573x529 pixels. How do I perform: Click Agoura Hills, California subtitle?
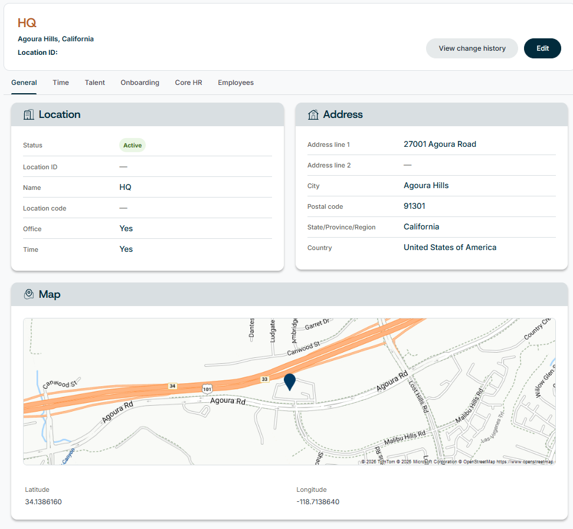click(56, 39)
